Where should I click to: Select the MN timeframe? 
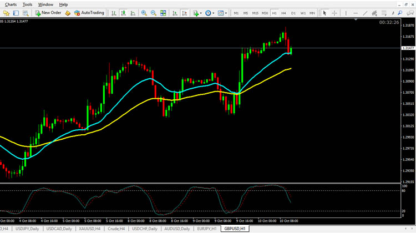coord(312,13)
